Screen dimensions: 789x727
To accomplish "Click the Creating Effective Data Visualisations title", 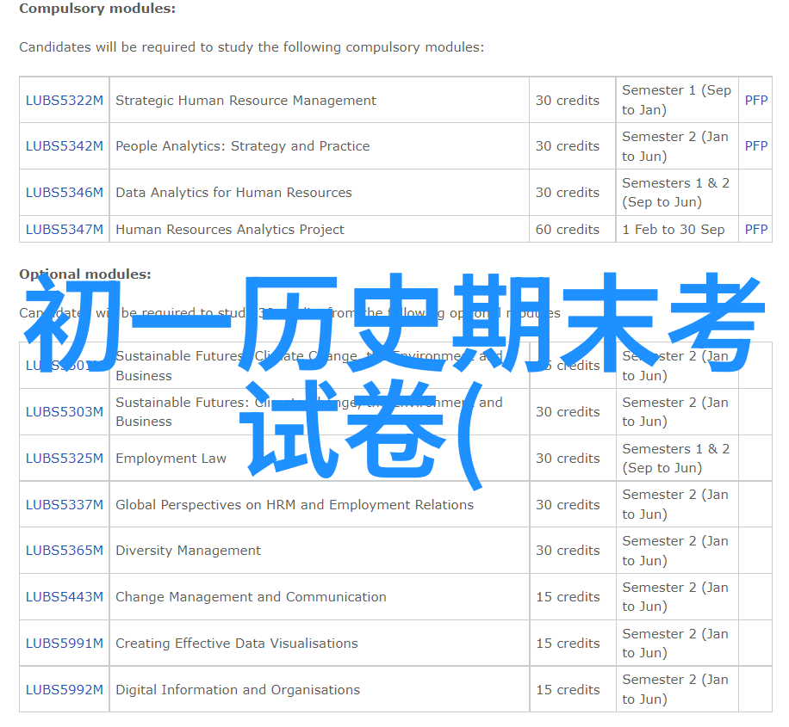I will [x=236, y=644].
